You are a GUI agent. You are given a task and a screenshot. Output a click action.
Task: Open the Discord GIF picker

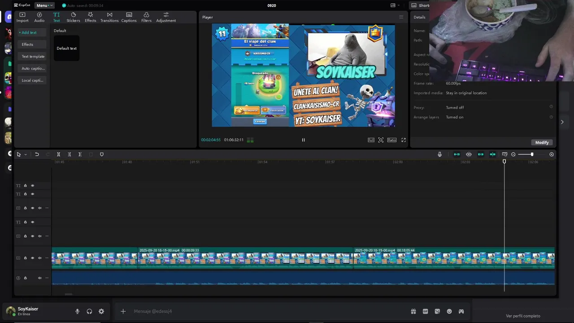click(425, 311)
